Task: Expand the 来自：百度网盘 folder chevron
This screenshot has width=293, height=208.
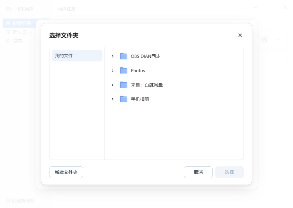Action: pos(113,85)
